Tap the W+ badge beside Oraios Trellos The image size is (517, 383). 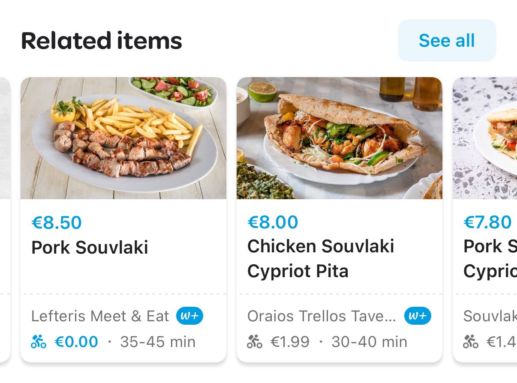418,316
